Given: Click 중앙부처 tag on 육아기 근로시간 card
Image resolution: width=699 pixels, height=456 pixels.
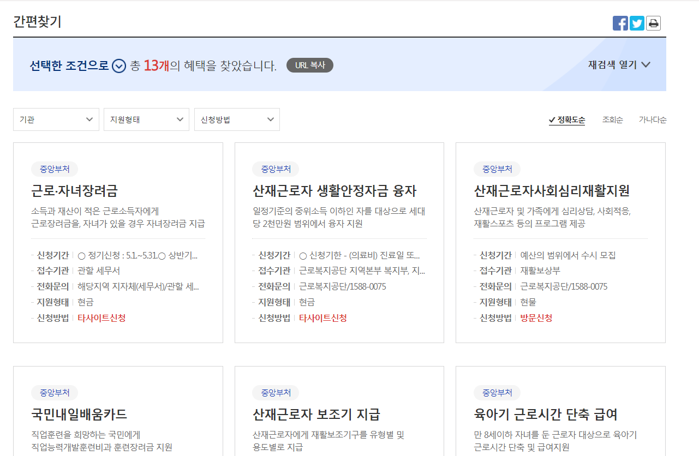Looking at the screenshot, I should [x=497, y=393].
